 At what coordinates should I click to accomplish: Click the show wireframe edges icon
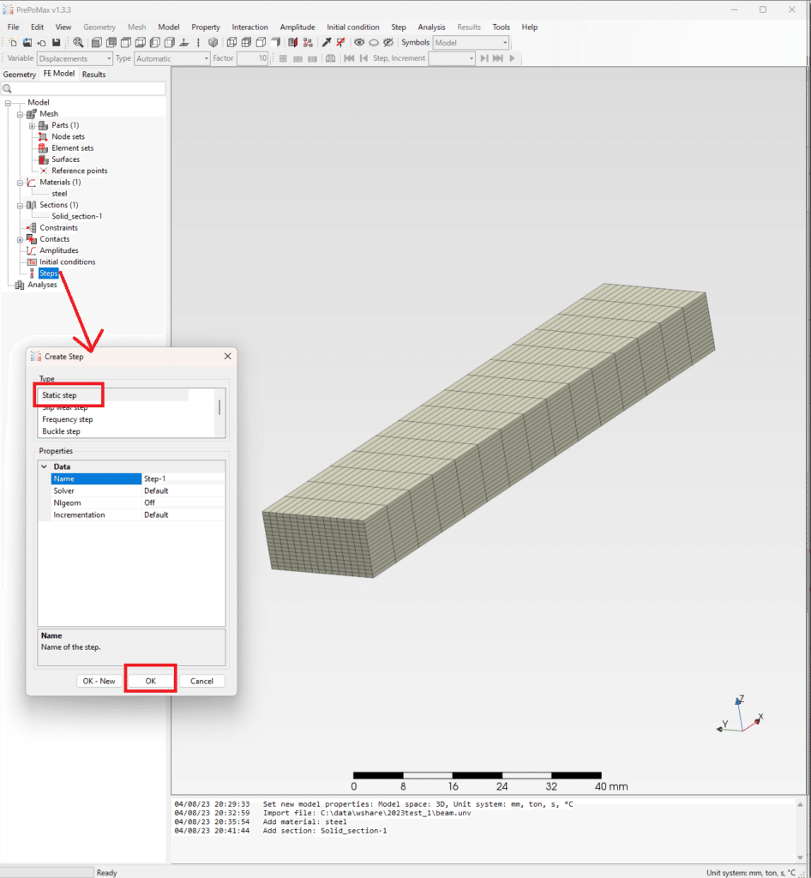tap(231, 43)
